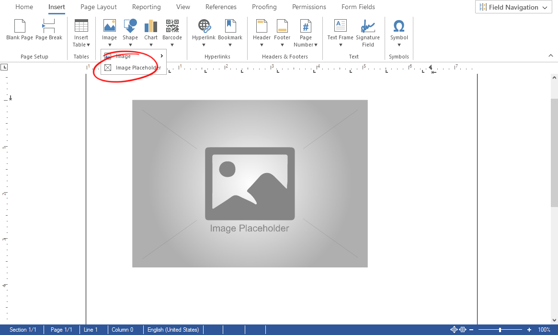Click the fit whole page zoom icon

point(454,330)
